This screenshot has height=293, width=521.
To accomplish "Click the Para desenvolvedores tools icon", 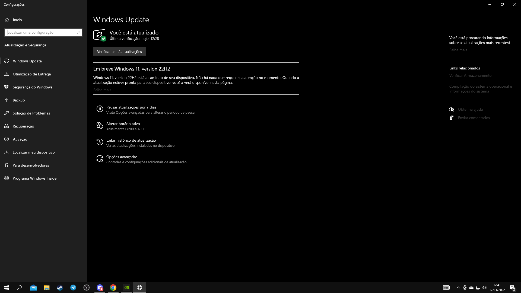I will pyautogui.click(x=7, y=165).
